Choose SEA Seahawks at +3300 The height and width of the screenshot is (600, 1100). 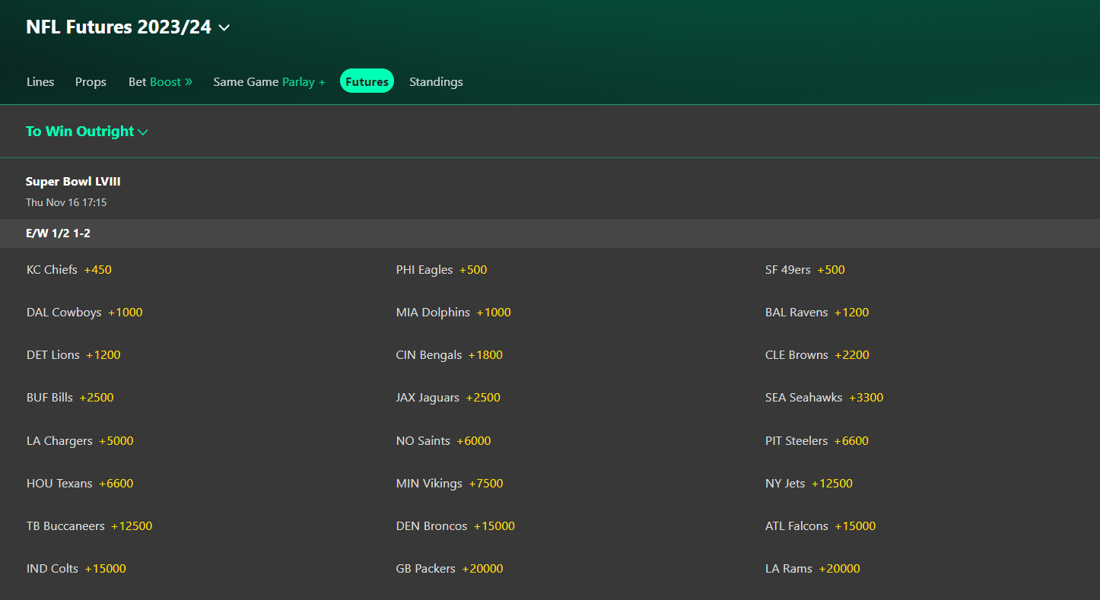click(825, 398)
